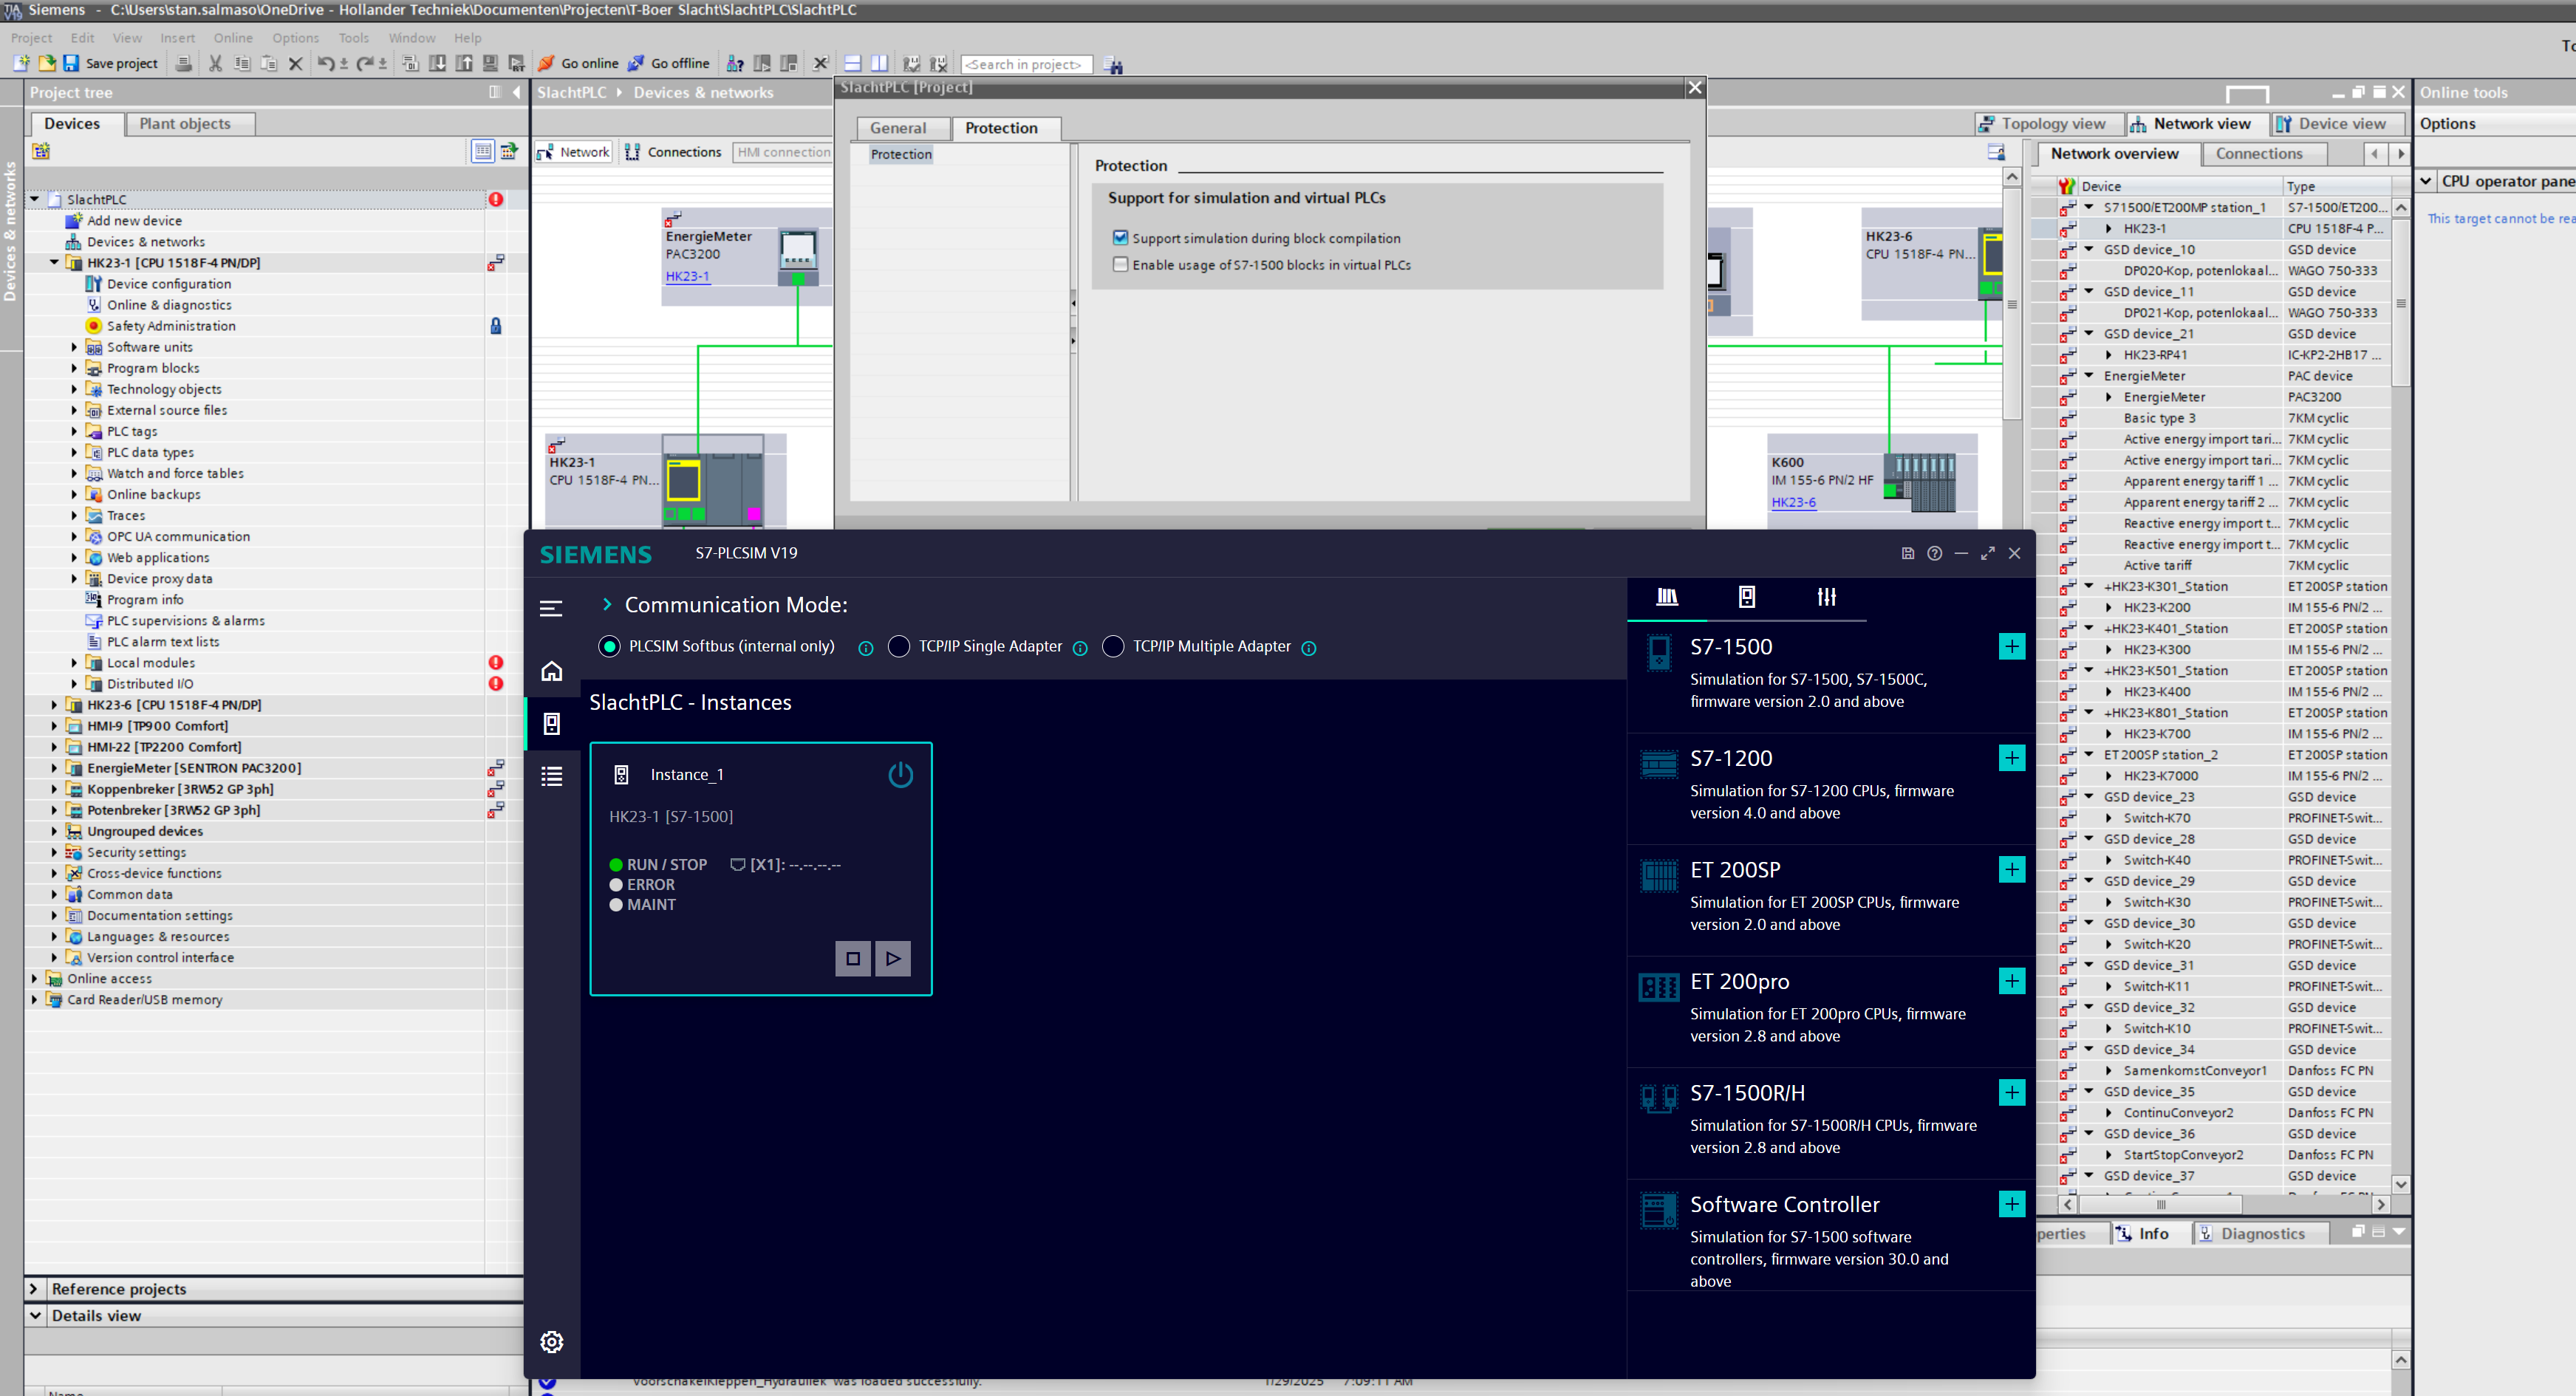Image resolution: width=2576 pixels, height=1396 pixels.
Task: Open the Online menu
Action: (x=232, y=38)
